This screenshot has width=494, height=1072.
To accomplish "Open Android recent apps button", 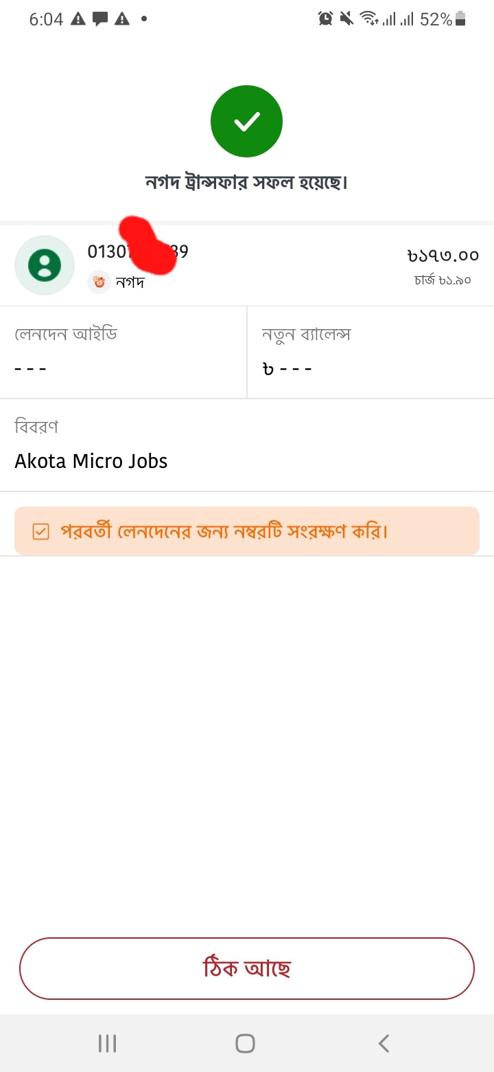I will pyautogui.click(x=107, y=1043).
